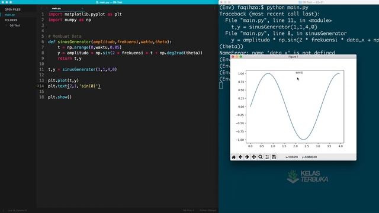Image resolution: width=379 pixels, height=213 pixels.
Task: Click the FOLDERS sidebar header
Action: pos(11,20)
